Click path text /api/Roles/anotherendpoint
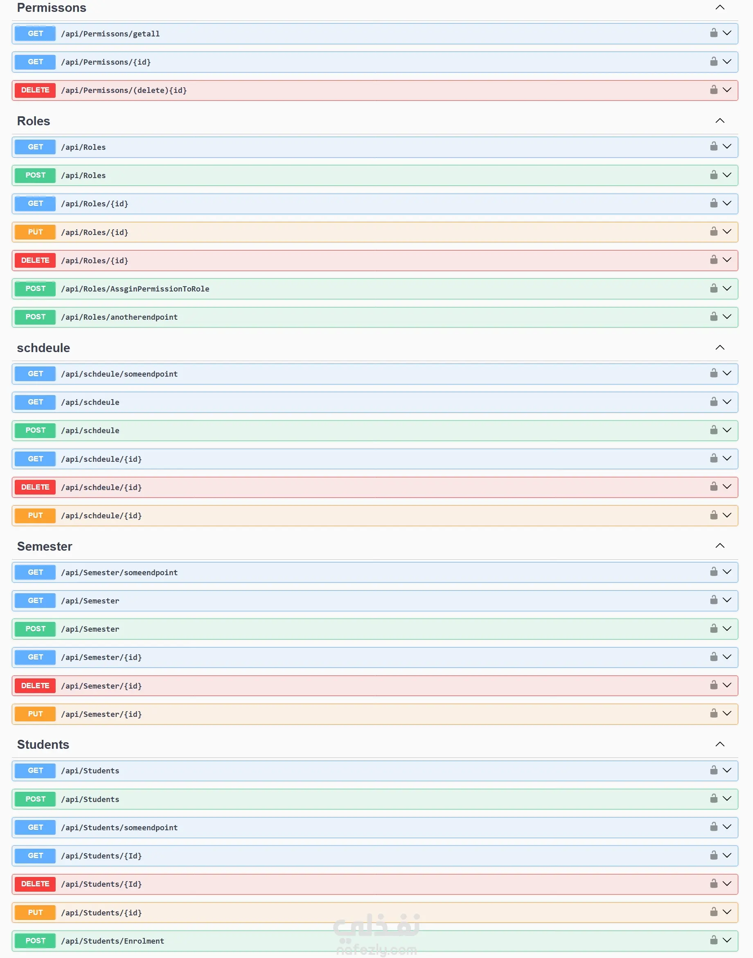This screenshot has height=958, width=753. pyautogui.click(x=119, y=317)
